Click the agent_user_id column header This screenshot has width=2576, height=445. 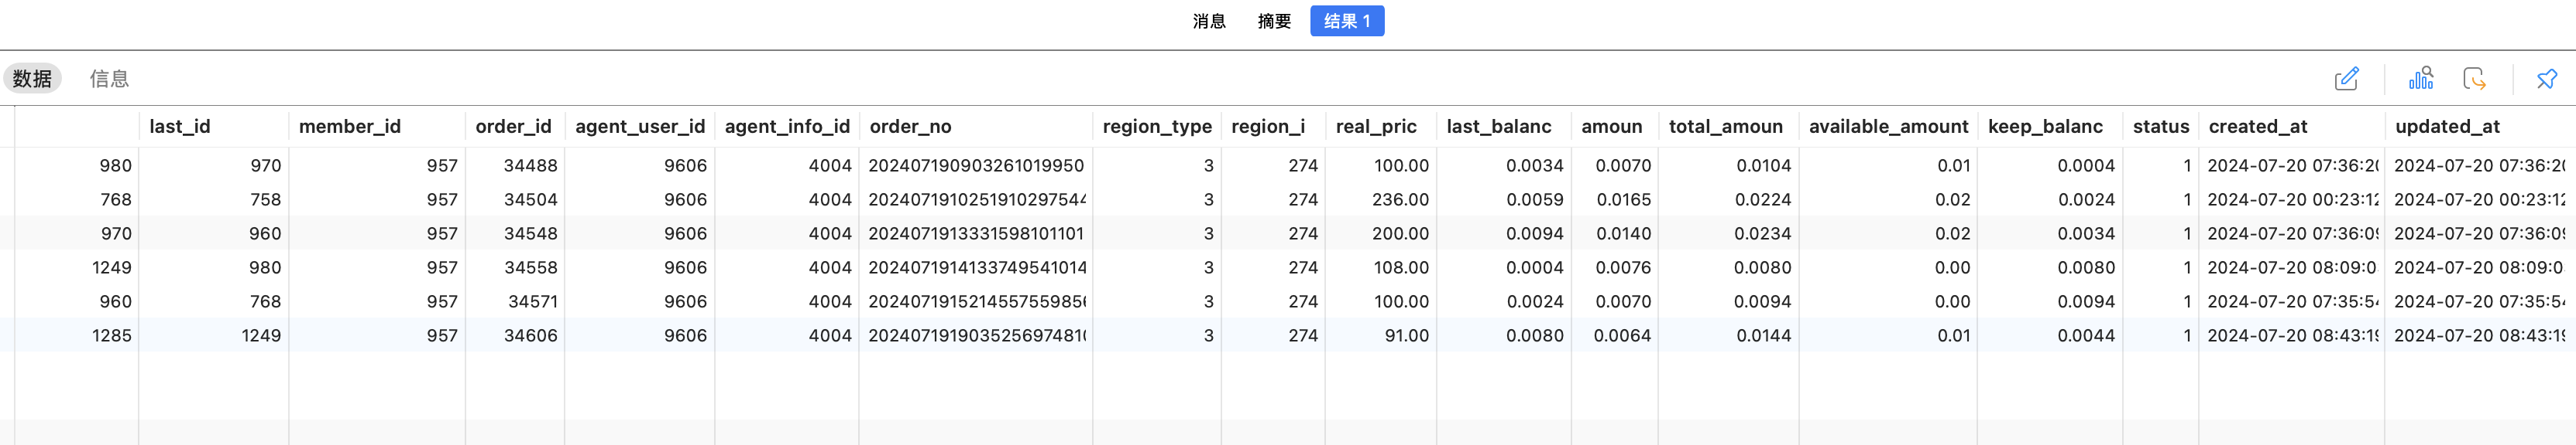point(640,127)
